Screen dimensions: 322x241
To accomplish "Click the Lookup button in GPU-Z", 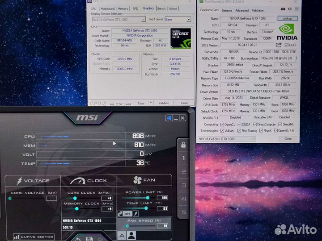I will tap(287, 18).
